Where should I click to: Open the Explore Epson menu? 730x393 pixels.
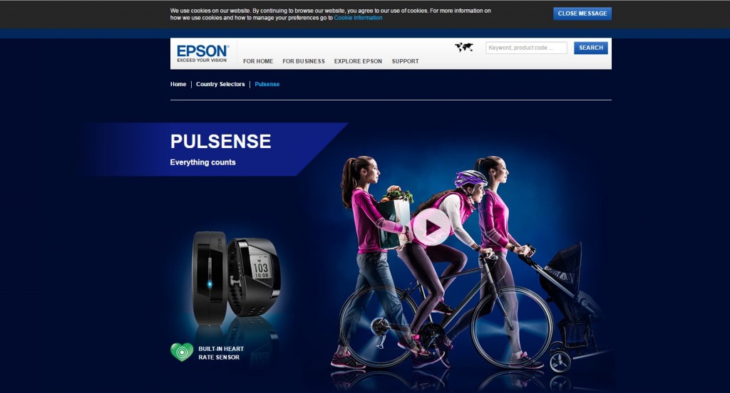358,61
